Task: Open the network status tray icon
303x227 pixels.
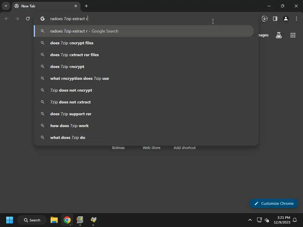Action: [259, 220]
